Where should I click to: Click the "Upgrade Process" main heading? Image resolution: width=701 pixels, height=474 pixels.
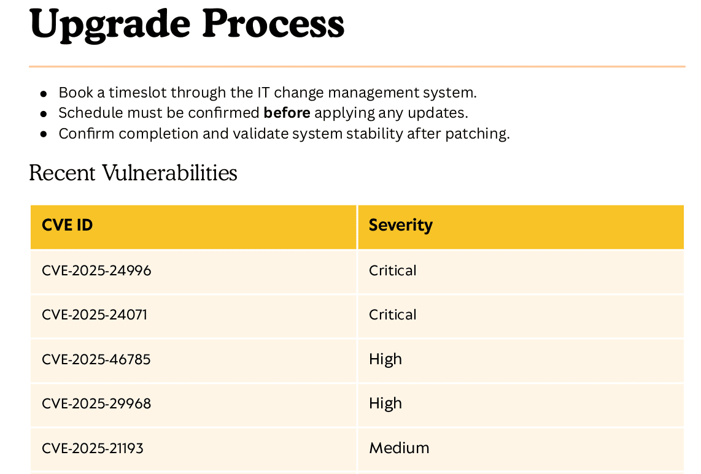(x=187, y=23)
